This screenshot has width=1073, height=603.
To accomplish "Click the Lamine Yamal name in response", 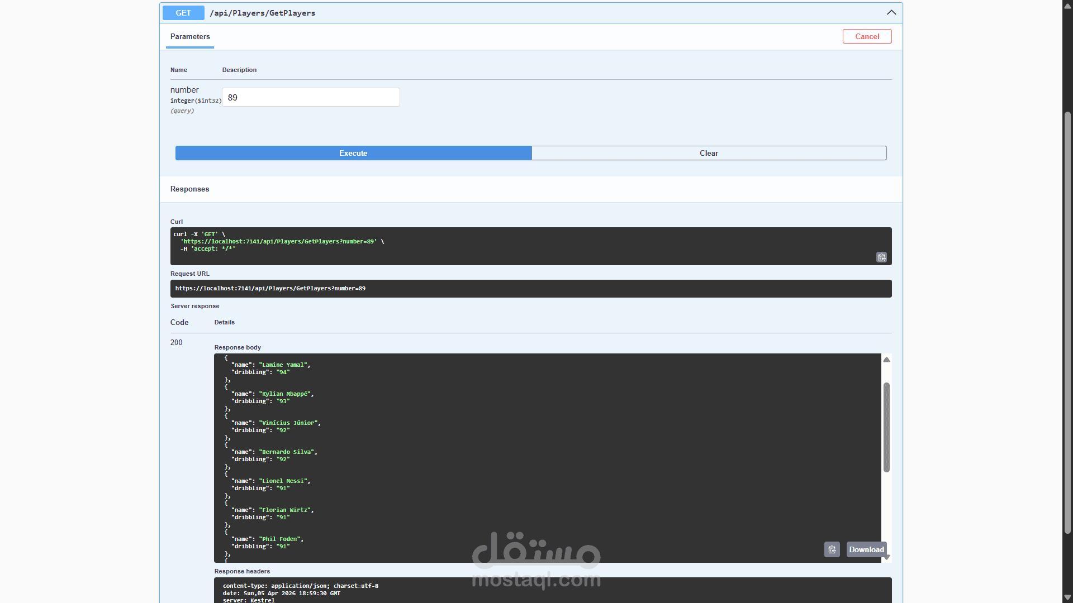I will [283, 365].
